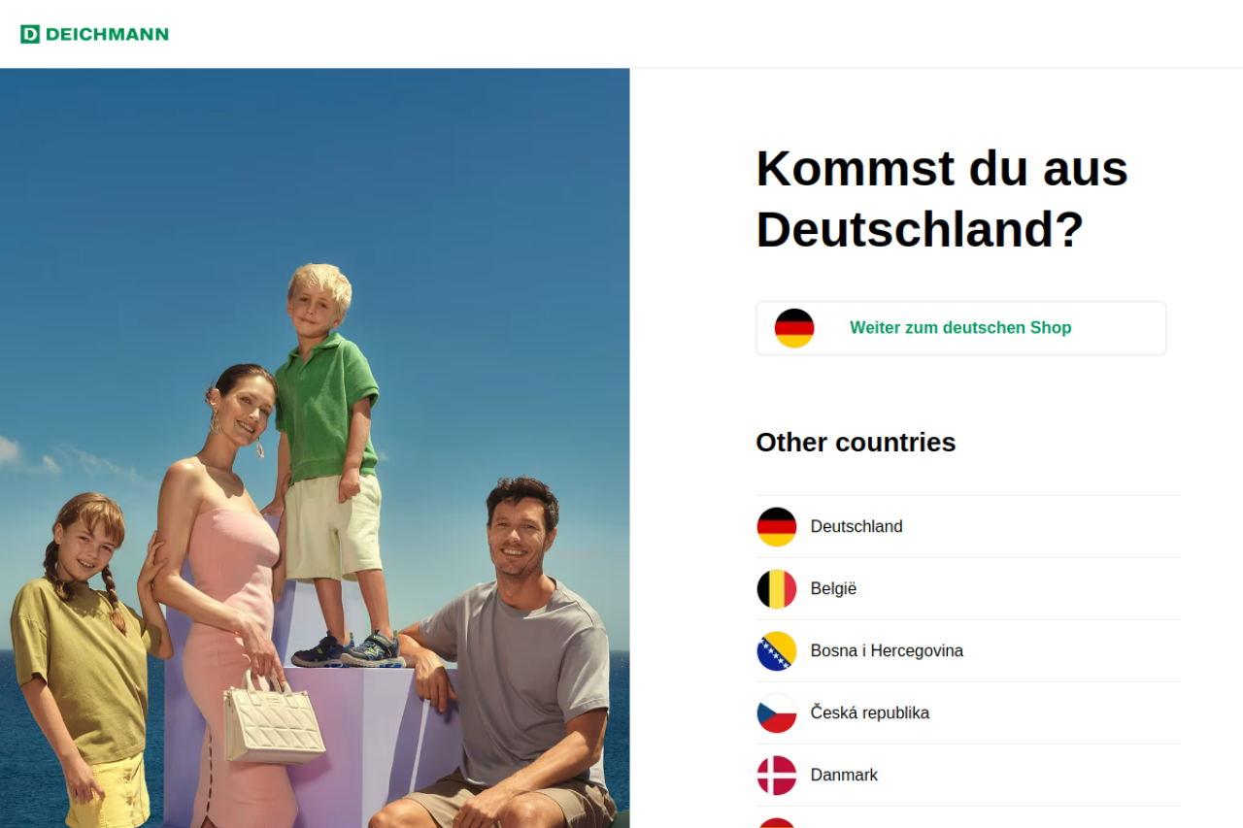This screenshot has height=828, width=1243.
Task: Click the Deutschland flag in Other countries list
Action: click(777, 527)
